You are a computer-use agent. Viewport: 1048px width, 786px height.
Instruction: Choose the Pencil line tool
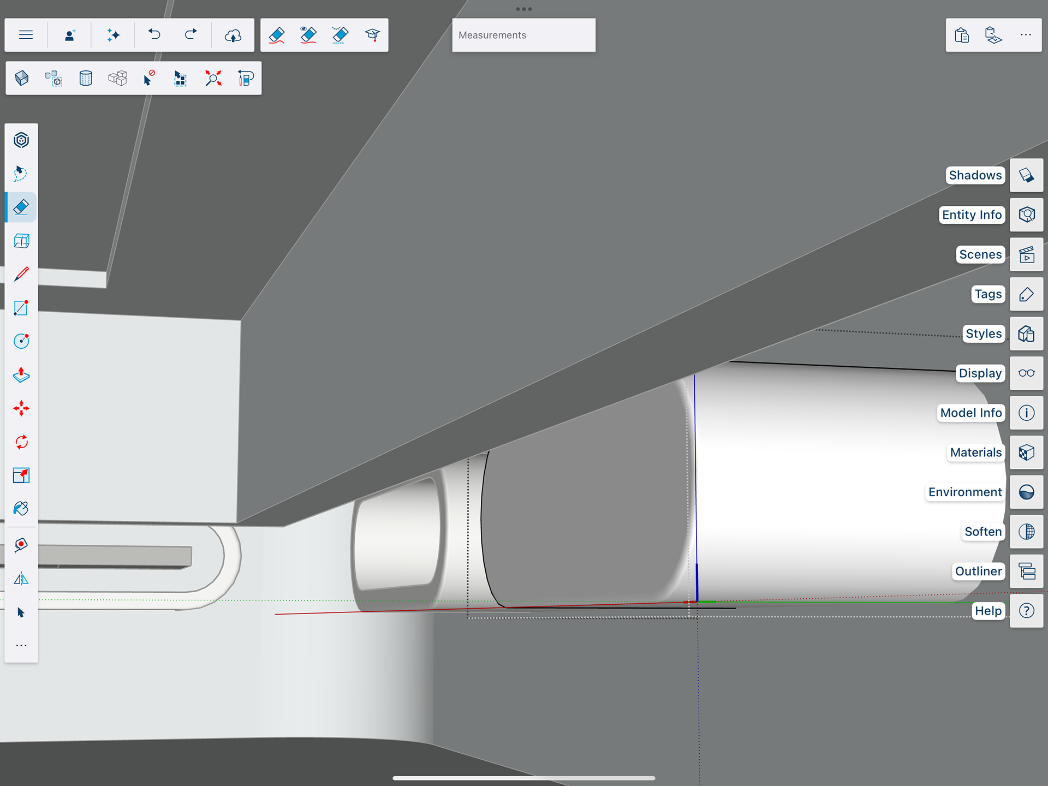[x=21, y=274]
